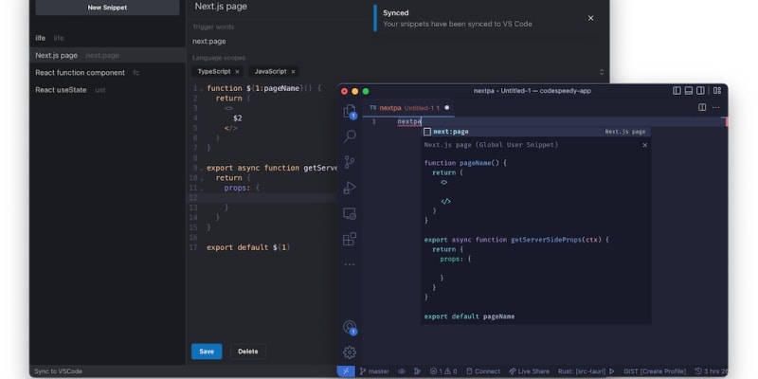Open the editor more actions menu
The height and width of the screenshot is (379, 758).
pyautogui.click(x=716, y=108)
